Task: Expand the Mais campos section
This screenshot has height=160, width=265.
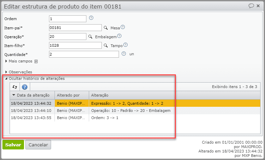Action: pos(20,61)
